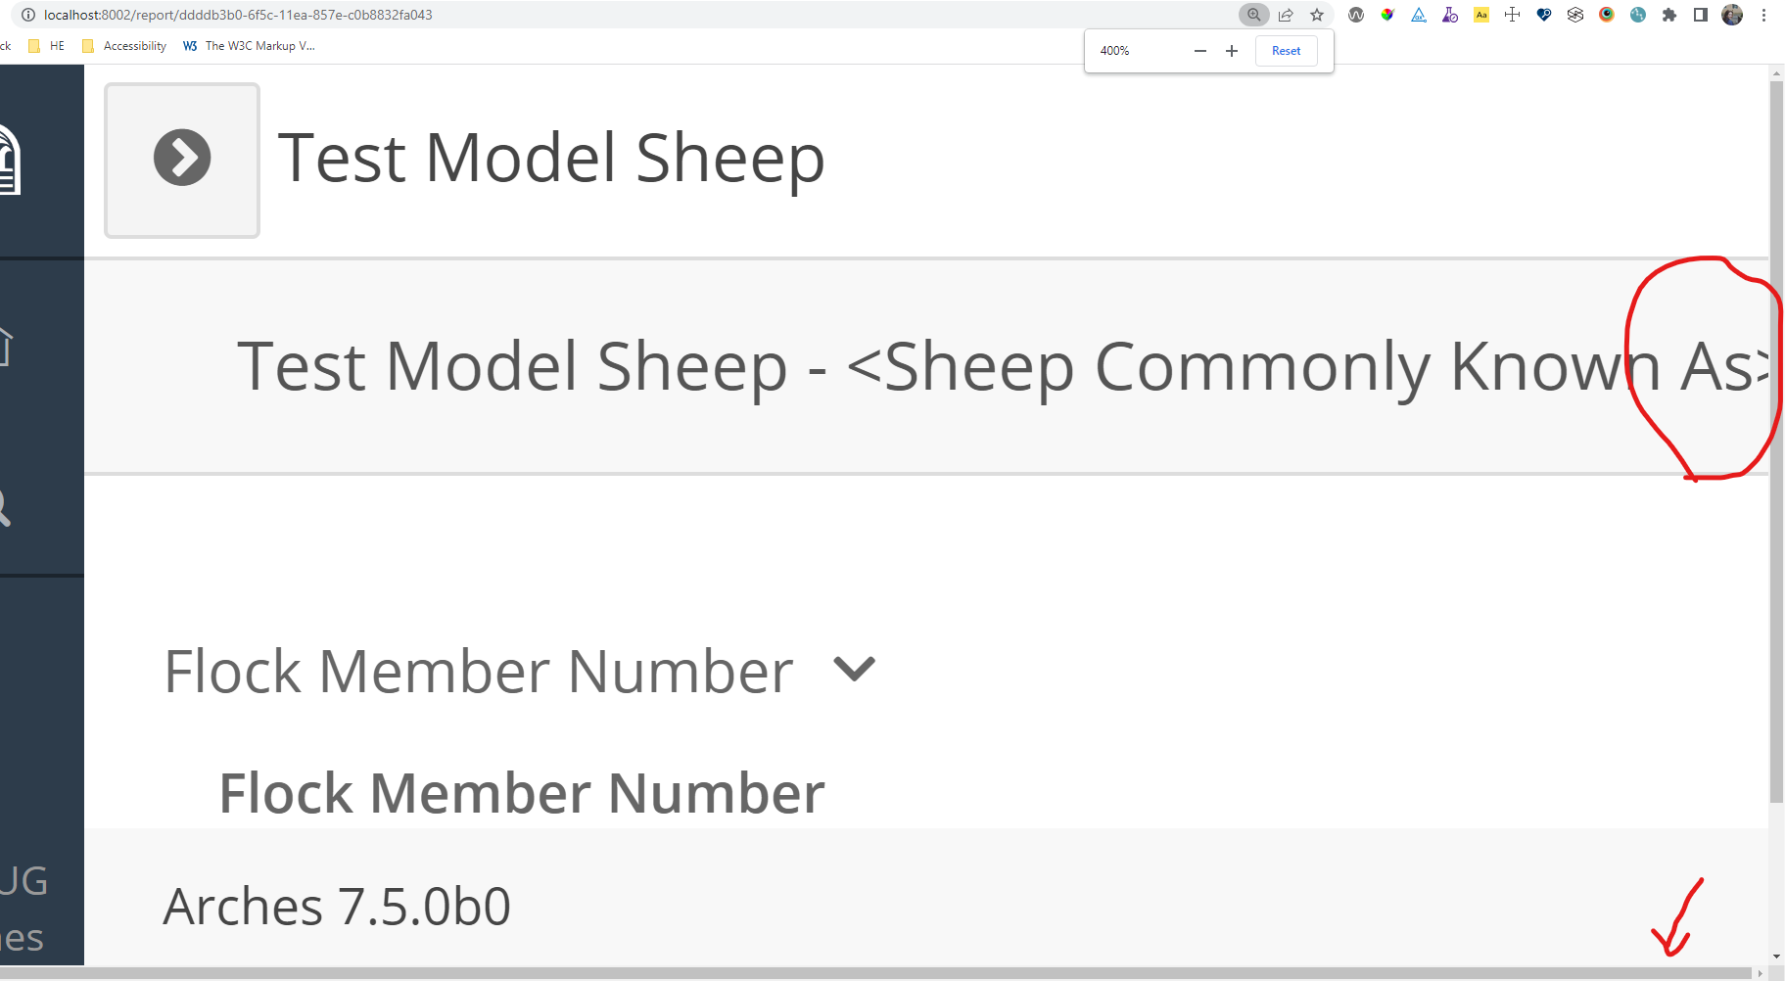Collapse the Flock Member Number section chevron

[x=854, y=670]
